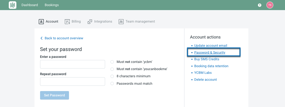This screenshot has width=285, height=107.
Task: Click the YouCanBookMe logo icon
Action: (x=12, y=5)
